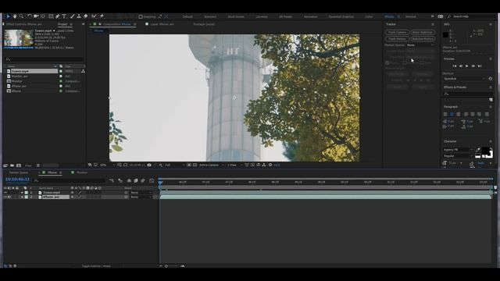Create a new folder in Project panel
Screen dimensions: 500x281
(x=12, y=165)
